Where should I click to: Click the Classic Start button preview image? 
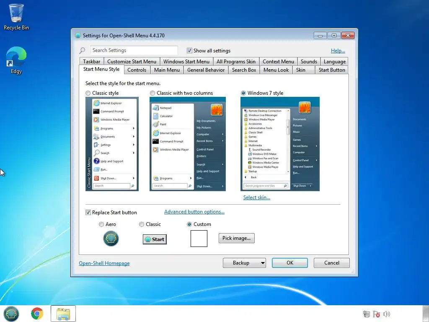pyautogui.click(x=155, y=239)
